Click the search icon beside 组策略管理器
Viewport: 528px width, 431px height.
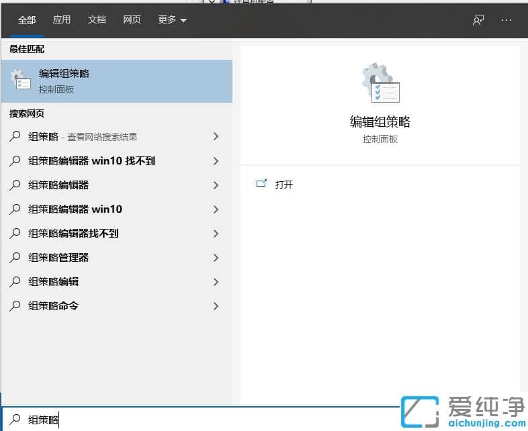coord(15,257)
